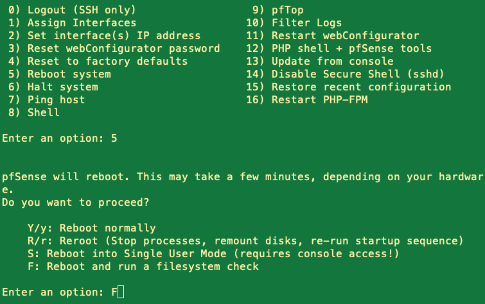Image resolution: width=485 pixels, height=304 pixels.
Task: Click the cursor after the final option prompt
Action: (121, 292)
